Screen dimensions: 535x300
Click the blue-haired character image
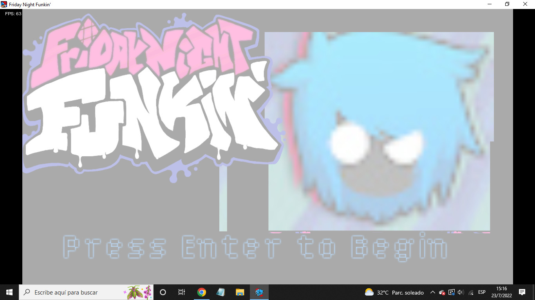click(379, 131)
